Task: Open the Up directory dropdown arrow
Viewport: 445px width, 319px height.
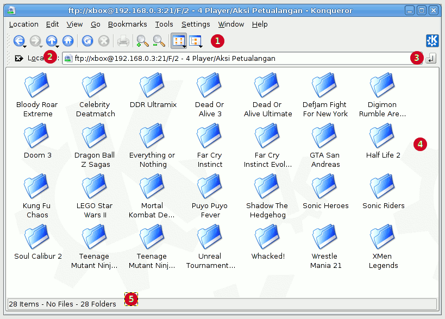Action: pyautogui.click(x=58, y=46)
